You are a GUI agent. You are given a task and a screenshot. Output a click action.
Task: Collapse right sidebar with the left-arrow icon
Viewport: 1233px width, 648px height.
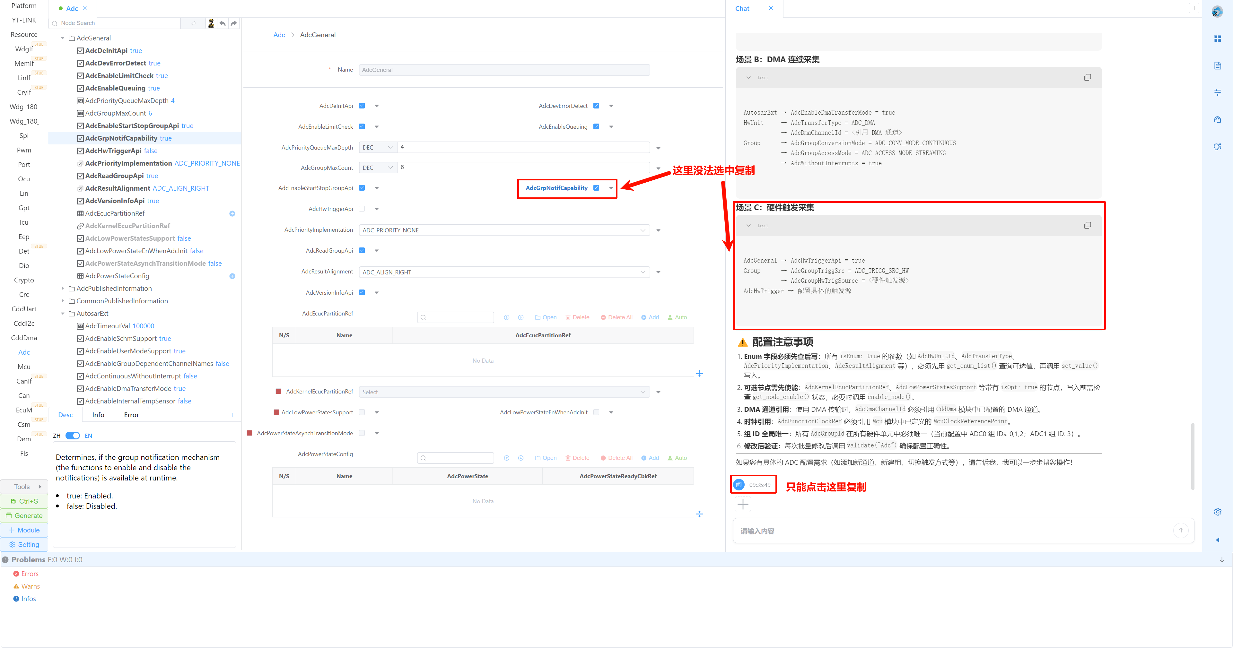[1218, 540]
